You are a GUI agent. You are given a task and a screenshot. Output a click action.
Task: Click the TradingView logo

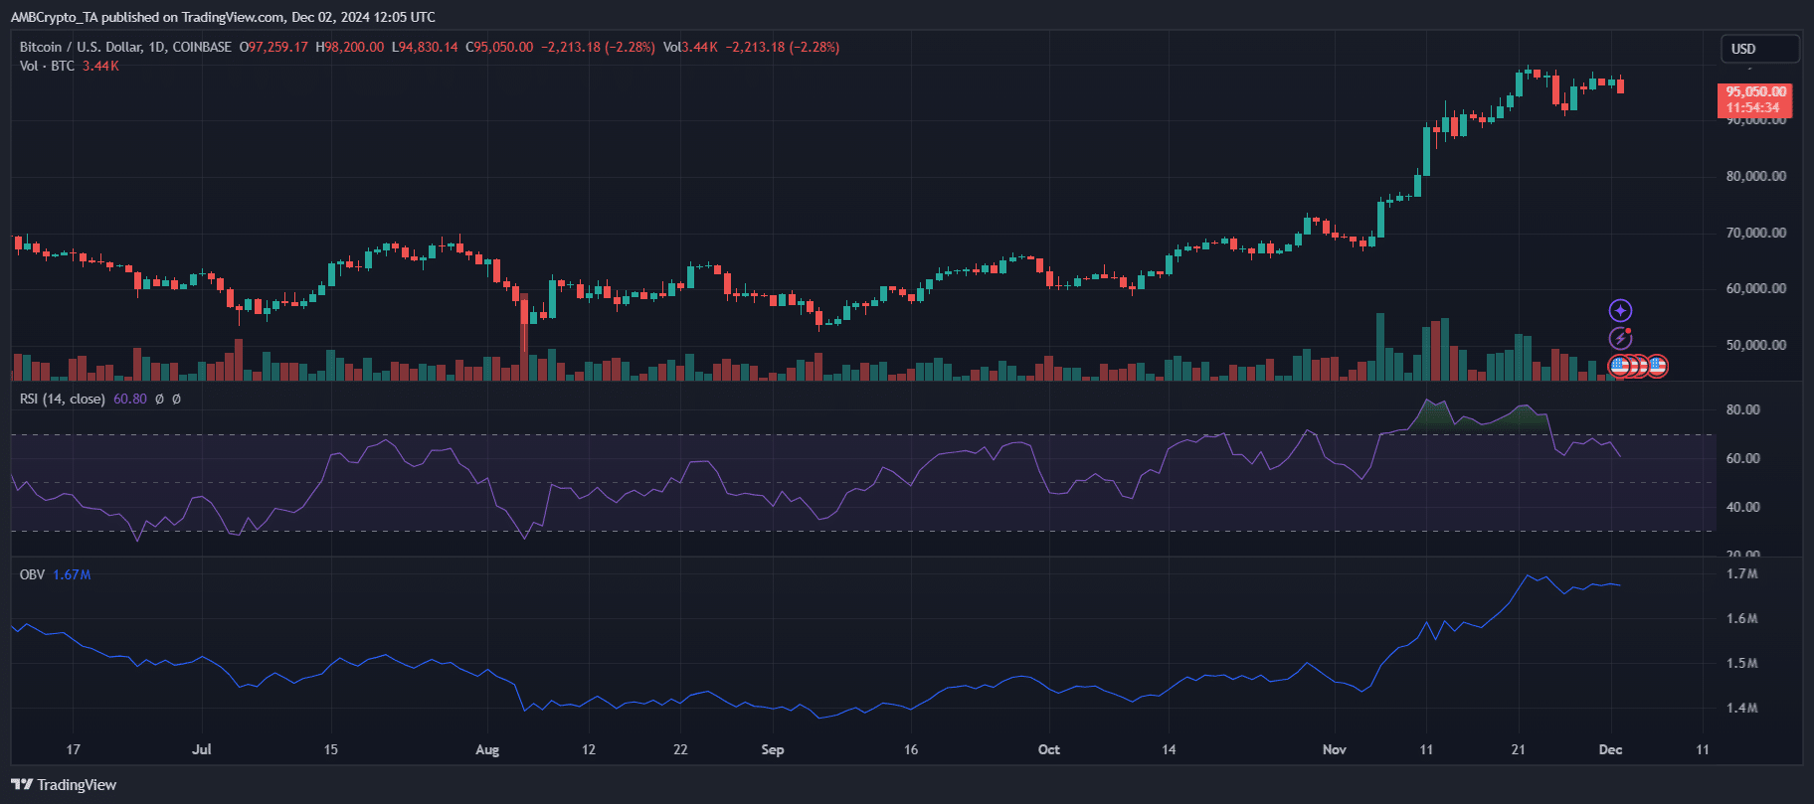click(x=64, y=785)
